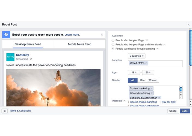The width and height of the screenshot is (192, 136).
Task: Open the minimum age 18 selector
Action: [x=134, y=72]
